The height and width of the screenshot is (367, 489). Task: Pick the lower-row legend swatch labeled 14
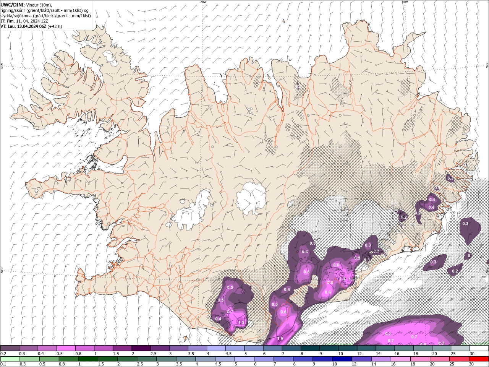(381, 359)
